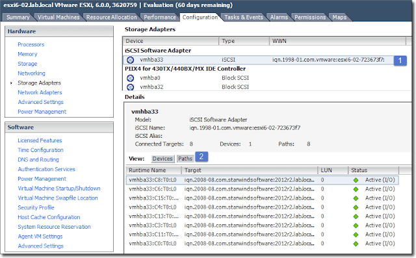Open Security Profile link
Viewport: 416px width, 258px height.
click(x=36, y=207)
